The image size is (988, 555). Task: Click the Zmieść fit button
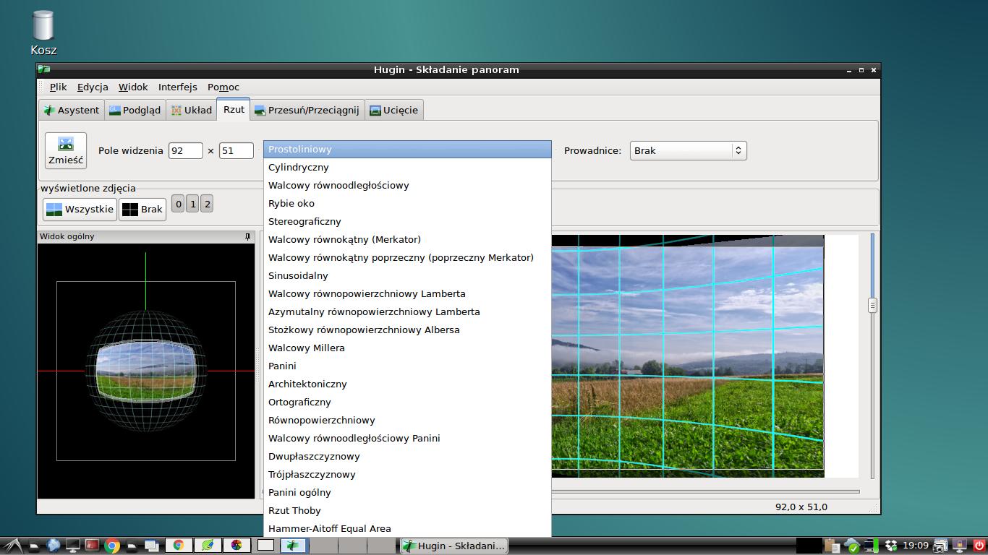(66, 150)
